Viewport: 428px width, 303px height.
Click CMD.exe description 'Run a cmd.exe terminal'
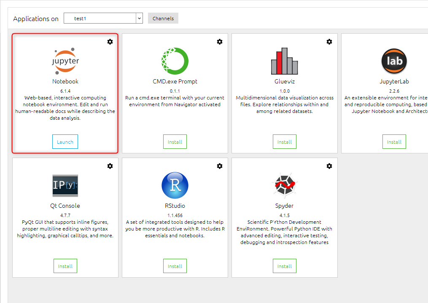click(x=175, y=101)
